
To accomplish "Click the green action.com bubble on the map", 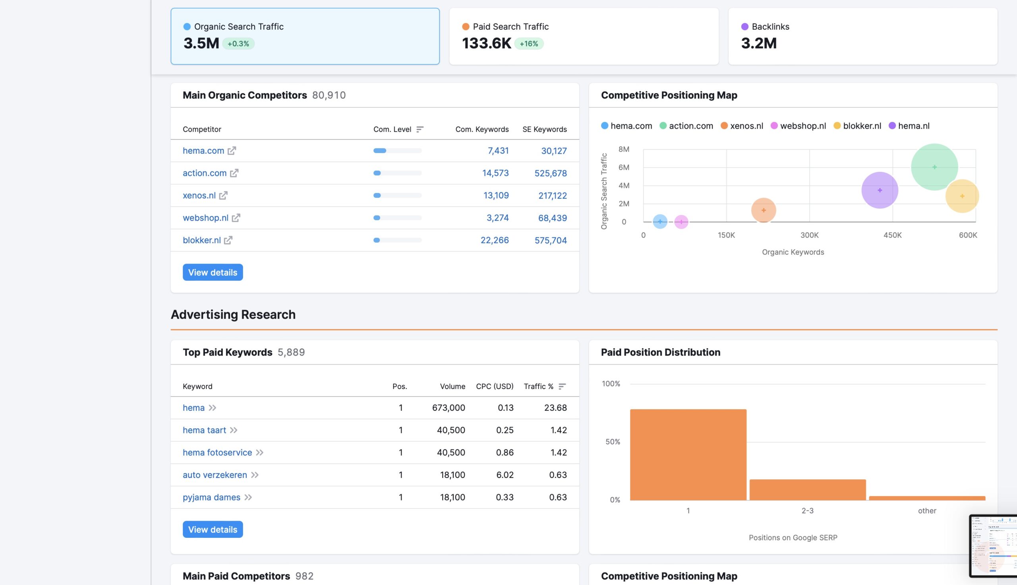I will click(x=934, y=167).
